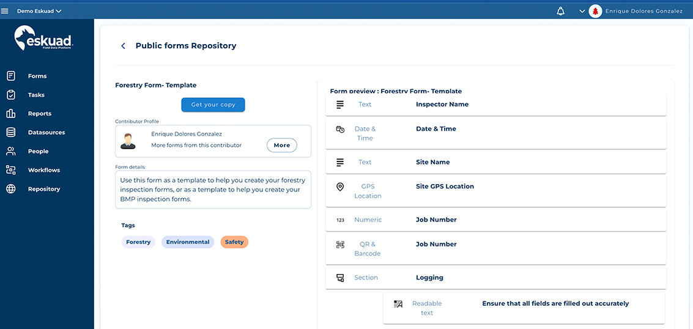
Task: Click the Repository globe icon
Action: click(x=11, y=189)
